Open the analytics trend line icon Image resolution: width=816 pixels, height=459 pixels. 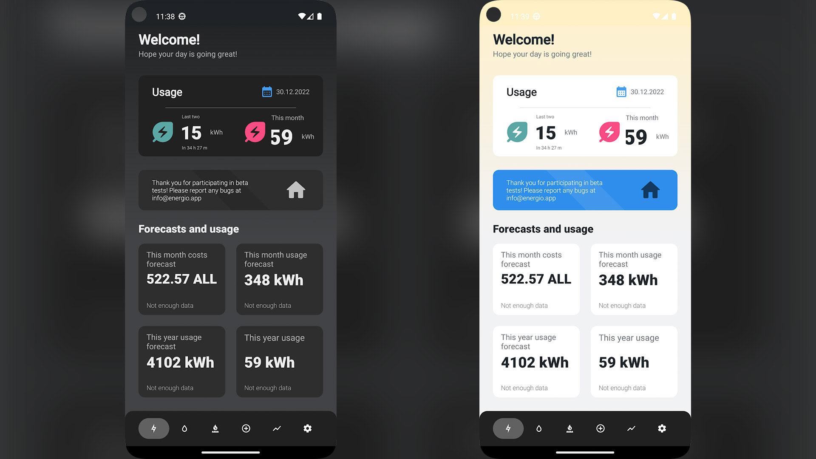[x=278, y=428]
